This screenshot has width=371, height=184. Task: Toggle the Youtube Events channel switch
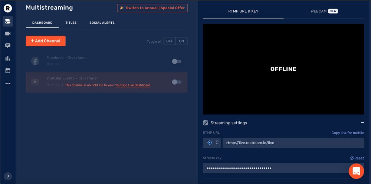pos(177,82)
